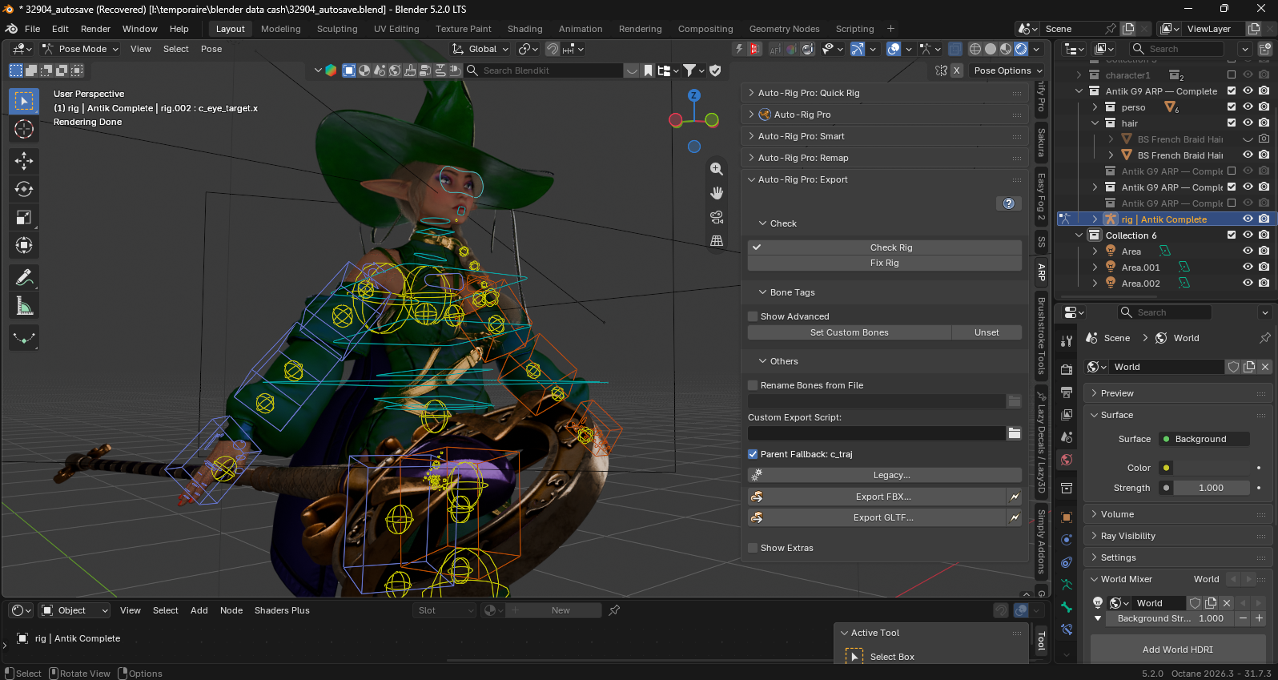Select the Transform tool

[x=24, y=245]
